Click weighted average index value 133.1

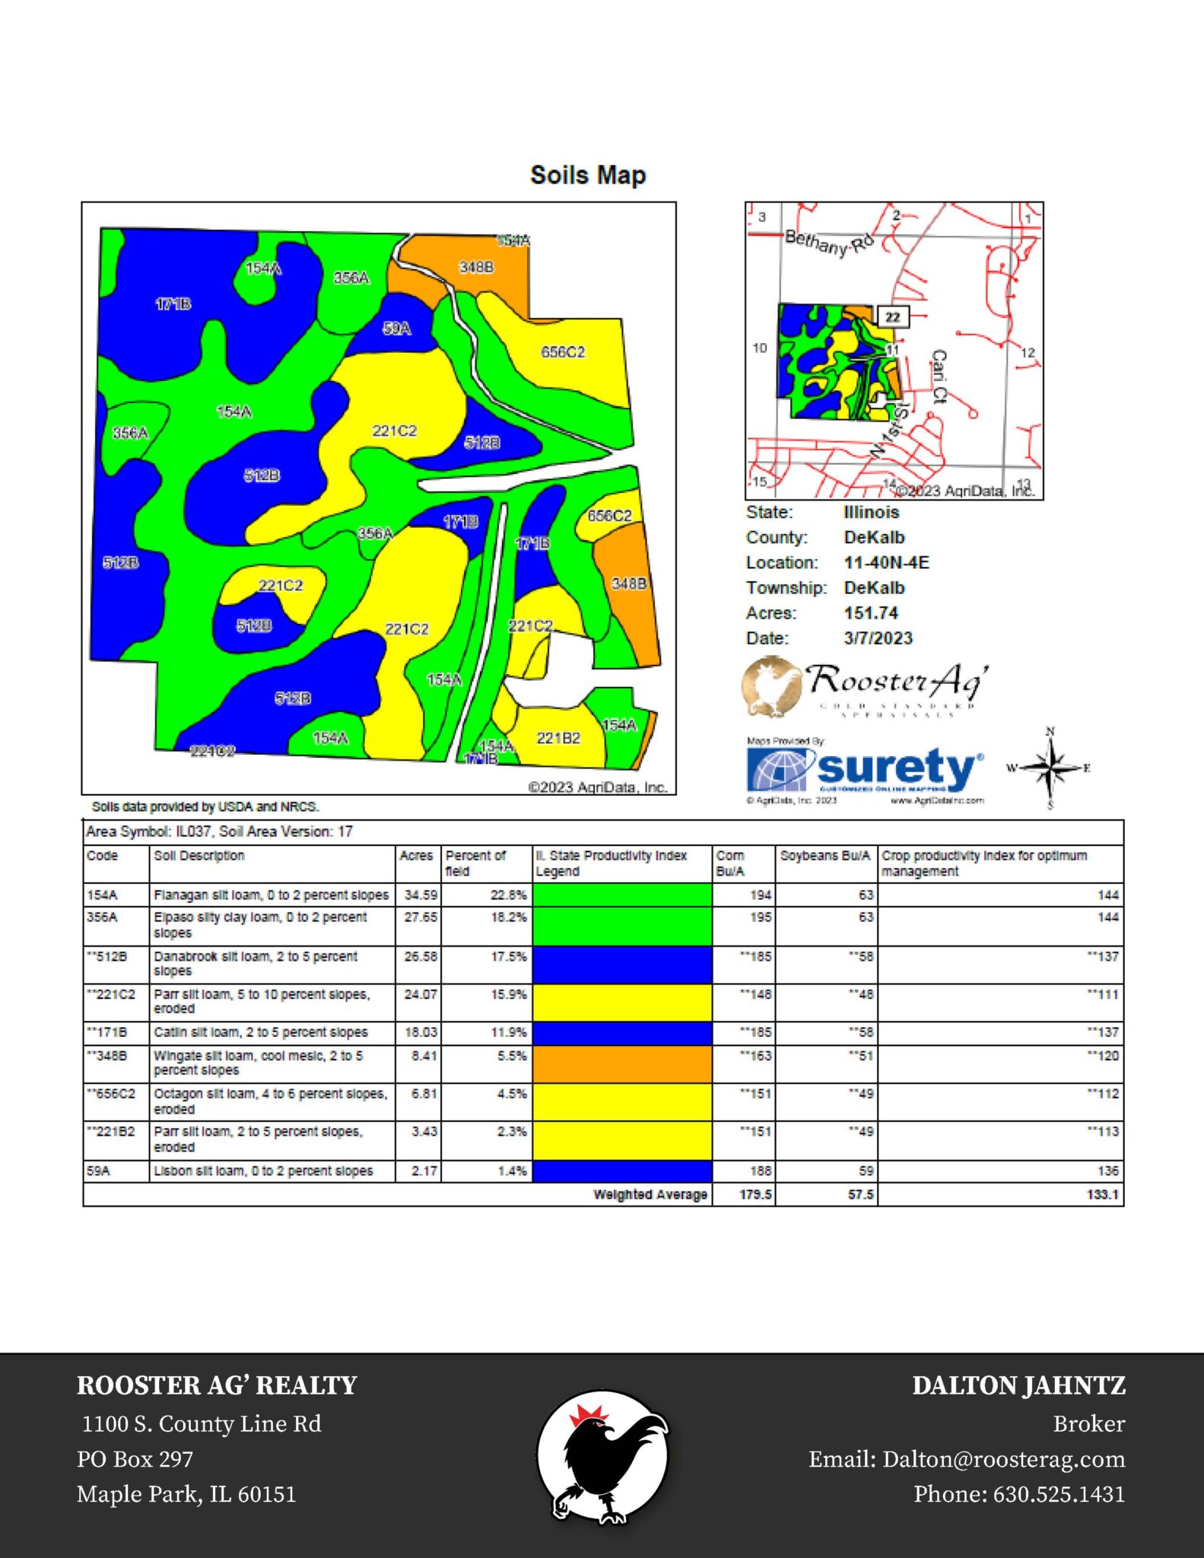[x=1103, y=1194]
